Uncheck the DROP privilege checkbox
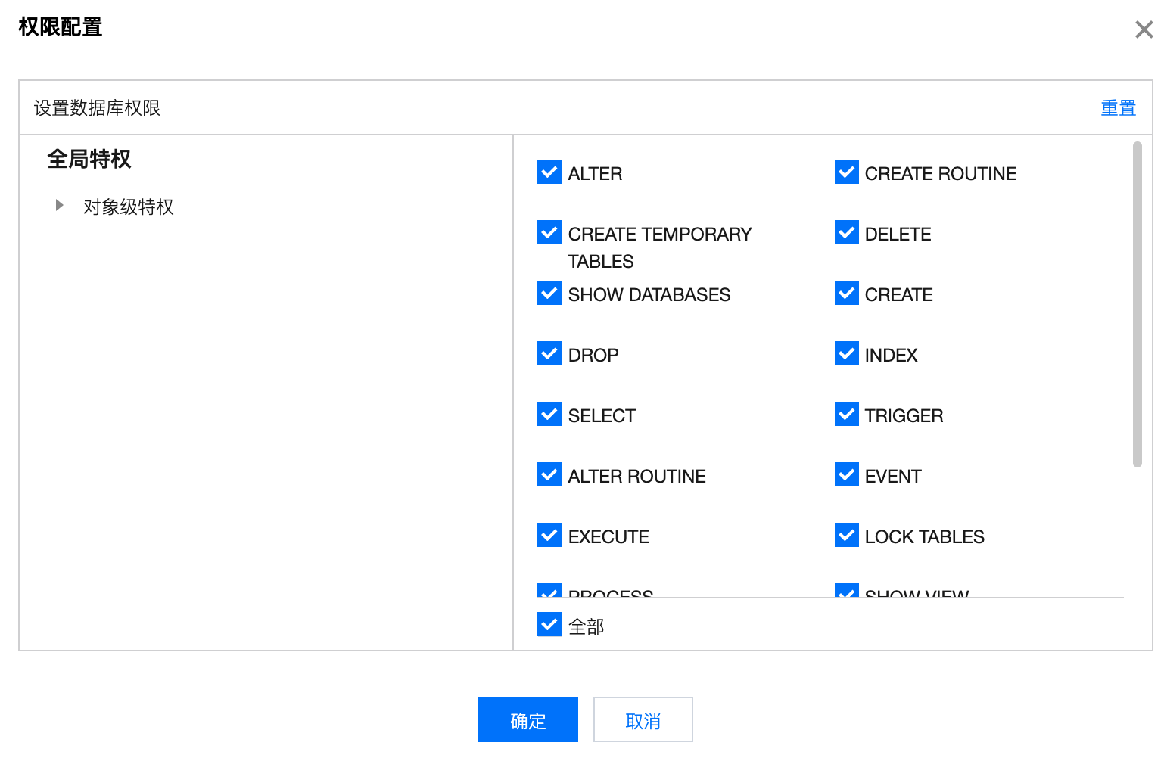 point(549,354)
